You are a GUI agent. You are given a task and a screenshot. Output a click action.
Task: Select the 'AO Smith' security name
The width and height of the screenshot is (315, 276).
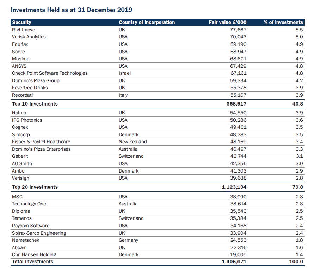(22, 163)
